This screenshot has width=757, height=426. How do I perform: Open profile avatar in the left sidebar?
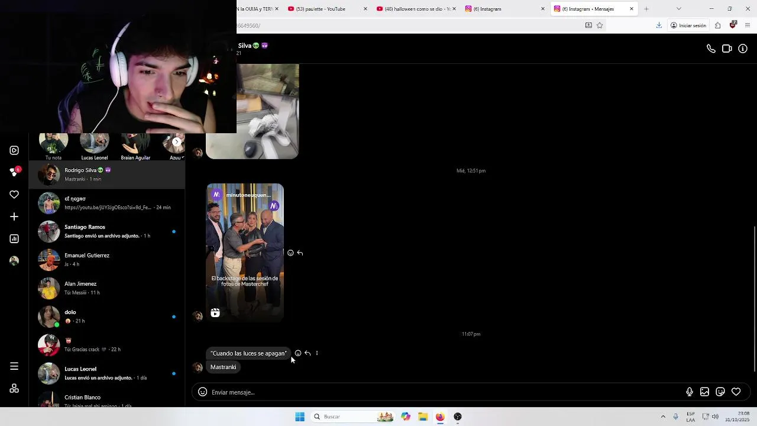click(14, 260)
